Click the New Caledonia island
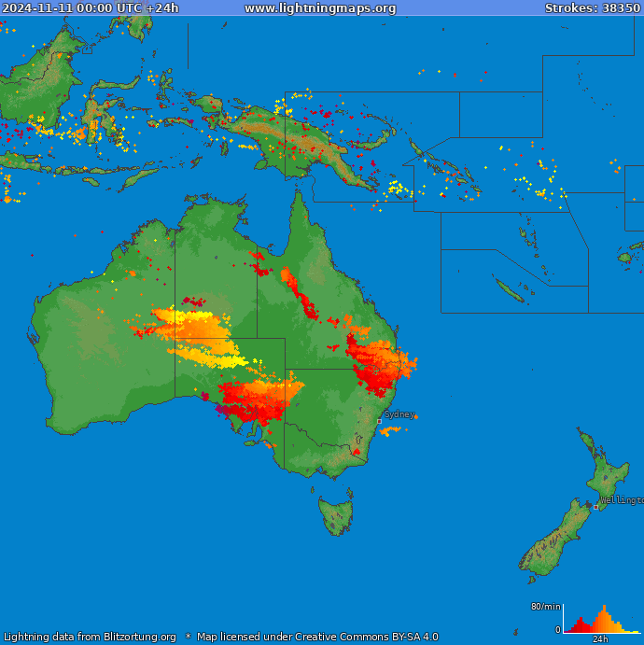The height and width of the screenshot is (645, 644). [509, 290]
